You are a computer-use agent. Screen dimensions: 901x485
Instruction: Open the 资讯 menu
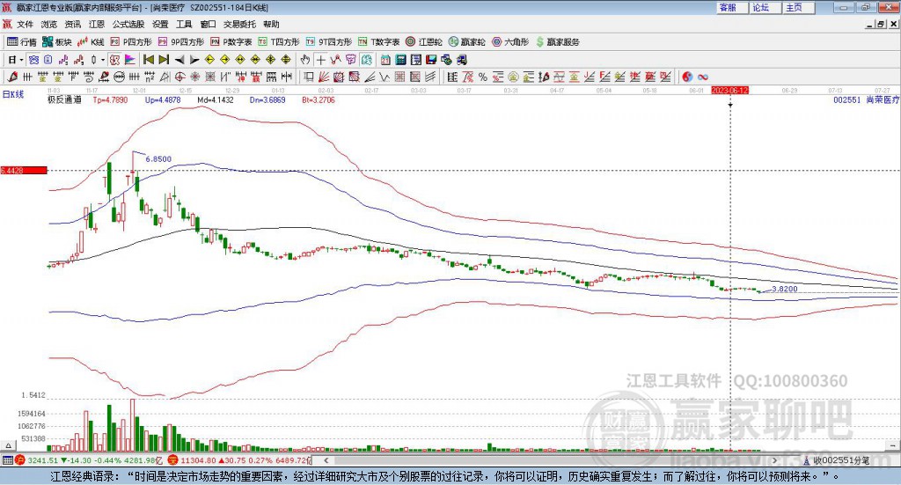72,24
